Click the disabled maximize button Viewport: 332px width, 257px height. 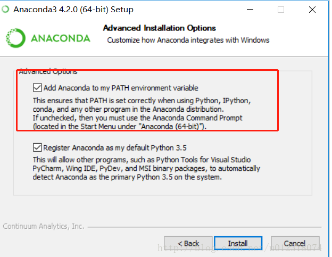pos(281,10)
